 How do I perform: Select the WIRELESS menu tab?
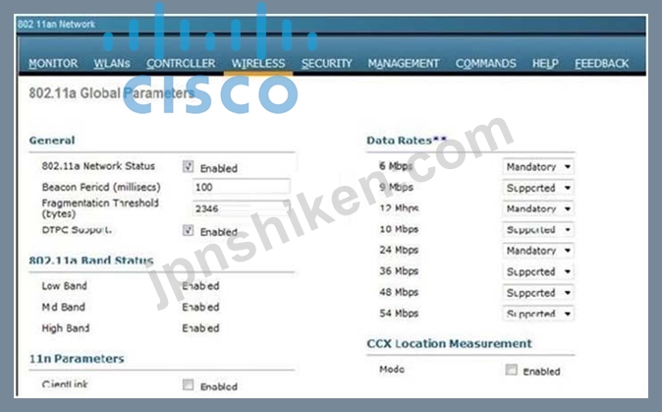[x=258, y=63]
